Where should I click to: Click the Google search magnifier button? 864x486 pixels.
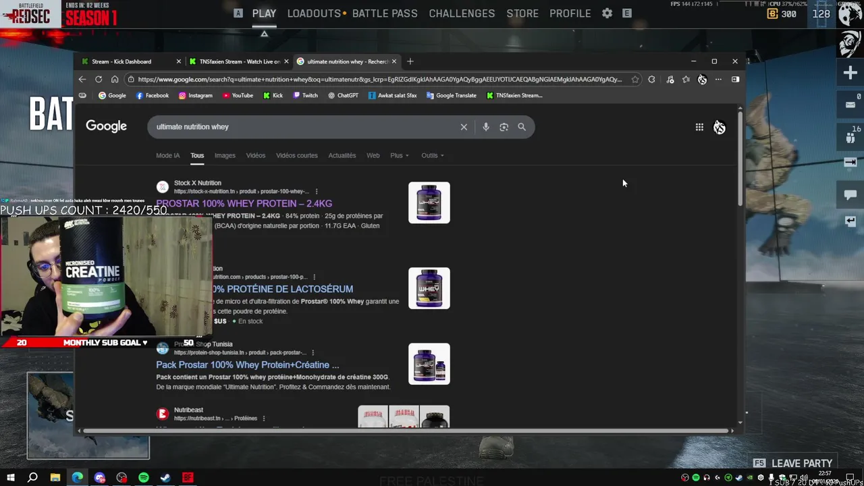(522, 127)
